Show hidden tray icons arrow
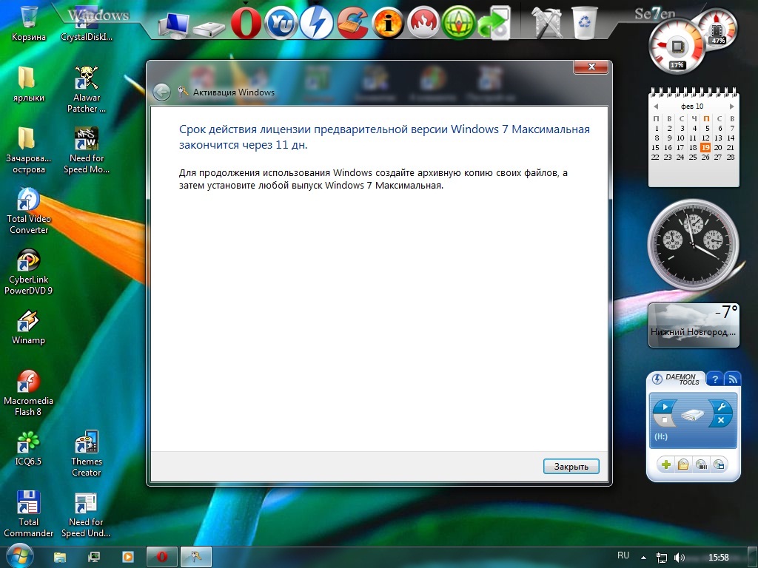 pyautogui.click(x=643, y=558)
